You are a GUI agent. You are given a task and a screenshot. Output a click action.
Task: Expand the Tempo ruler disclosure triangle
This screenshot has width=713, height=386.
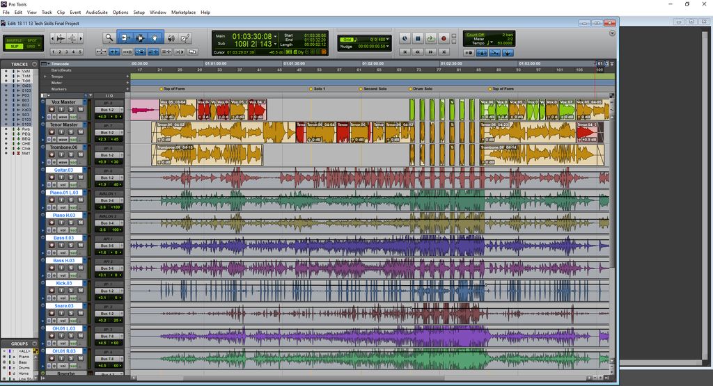pyautogui.click(x=45, y=77)
